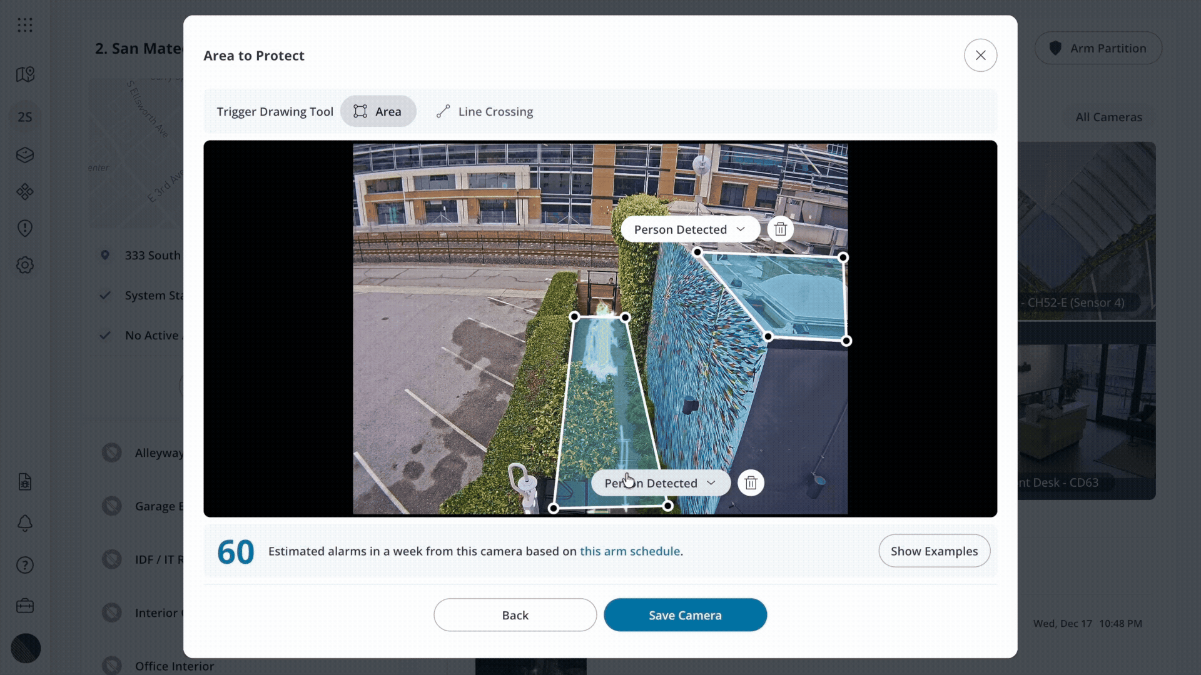Select the Garage camera row
The image size is (1201, 675).
point(143,506)
